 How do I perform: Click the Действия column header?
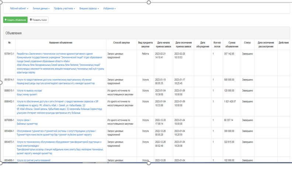coord(284,43)
